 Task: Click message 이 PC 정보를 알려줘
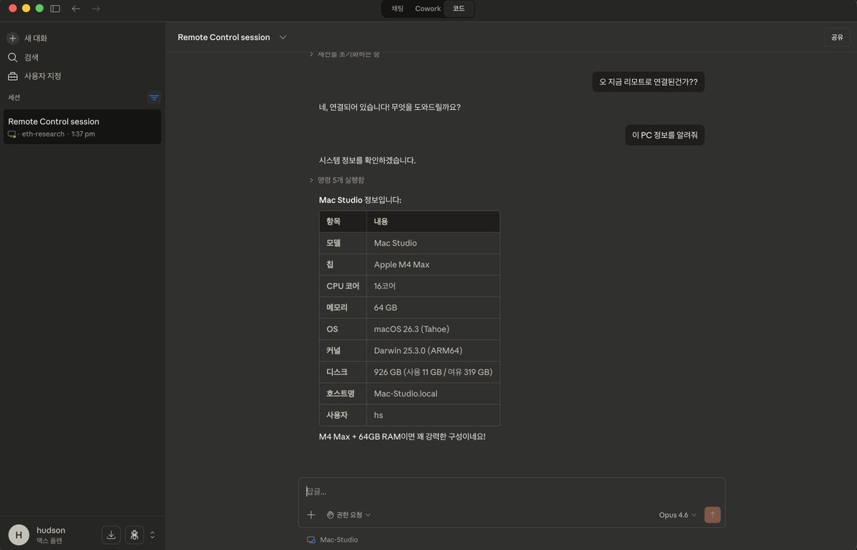point(665,135)
